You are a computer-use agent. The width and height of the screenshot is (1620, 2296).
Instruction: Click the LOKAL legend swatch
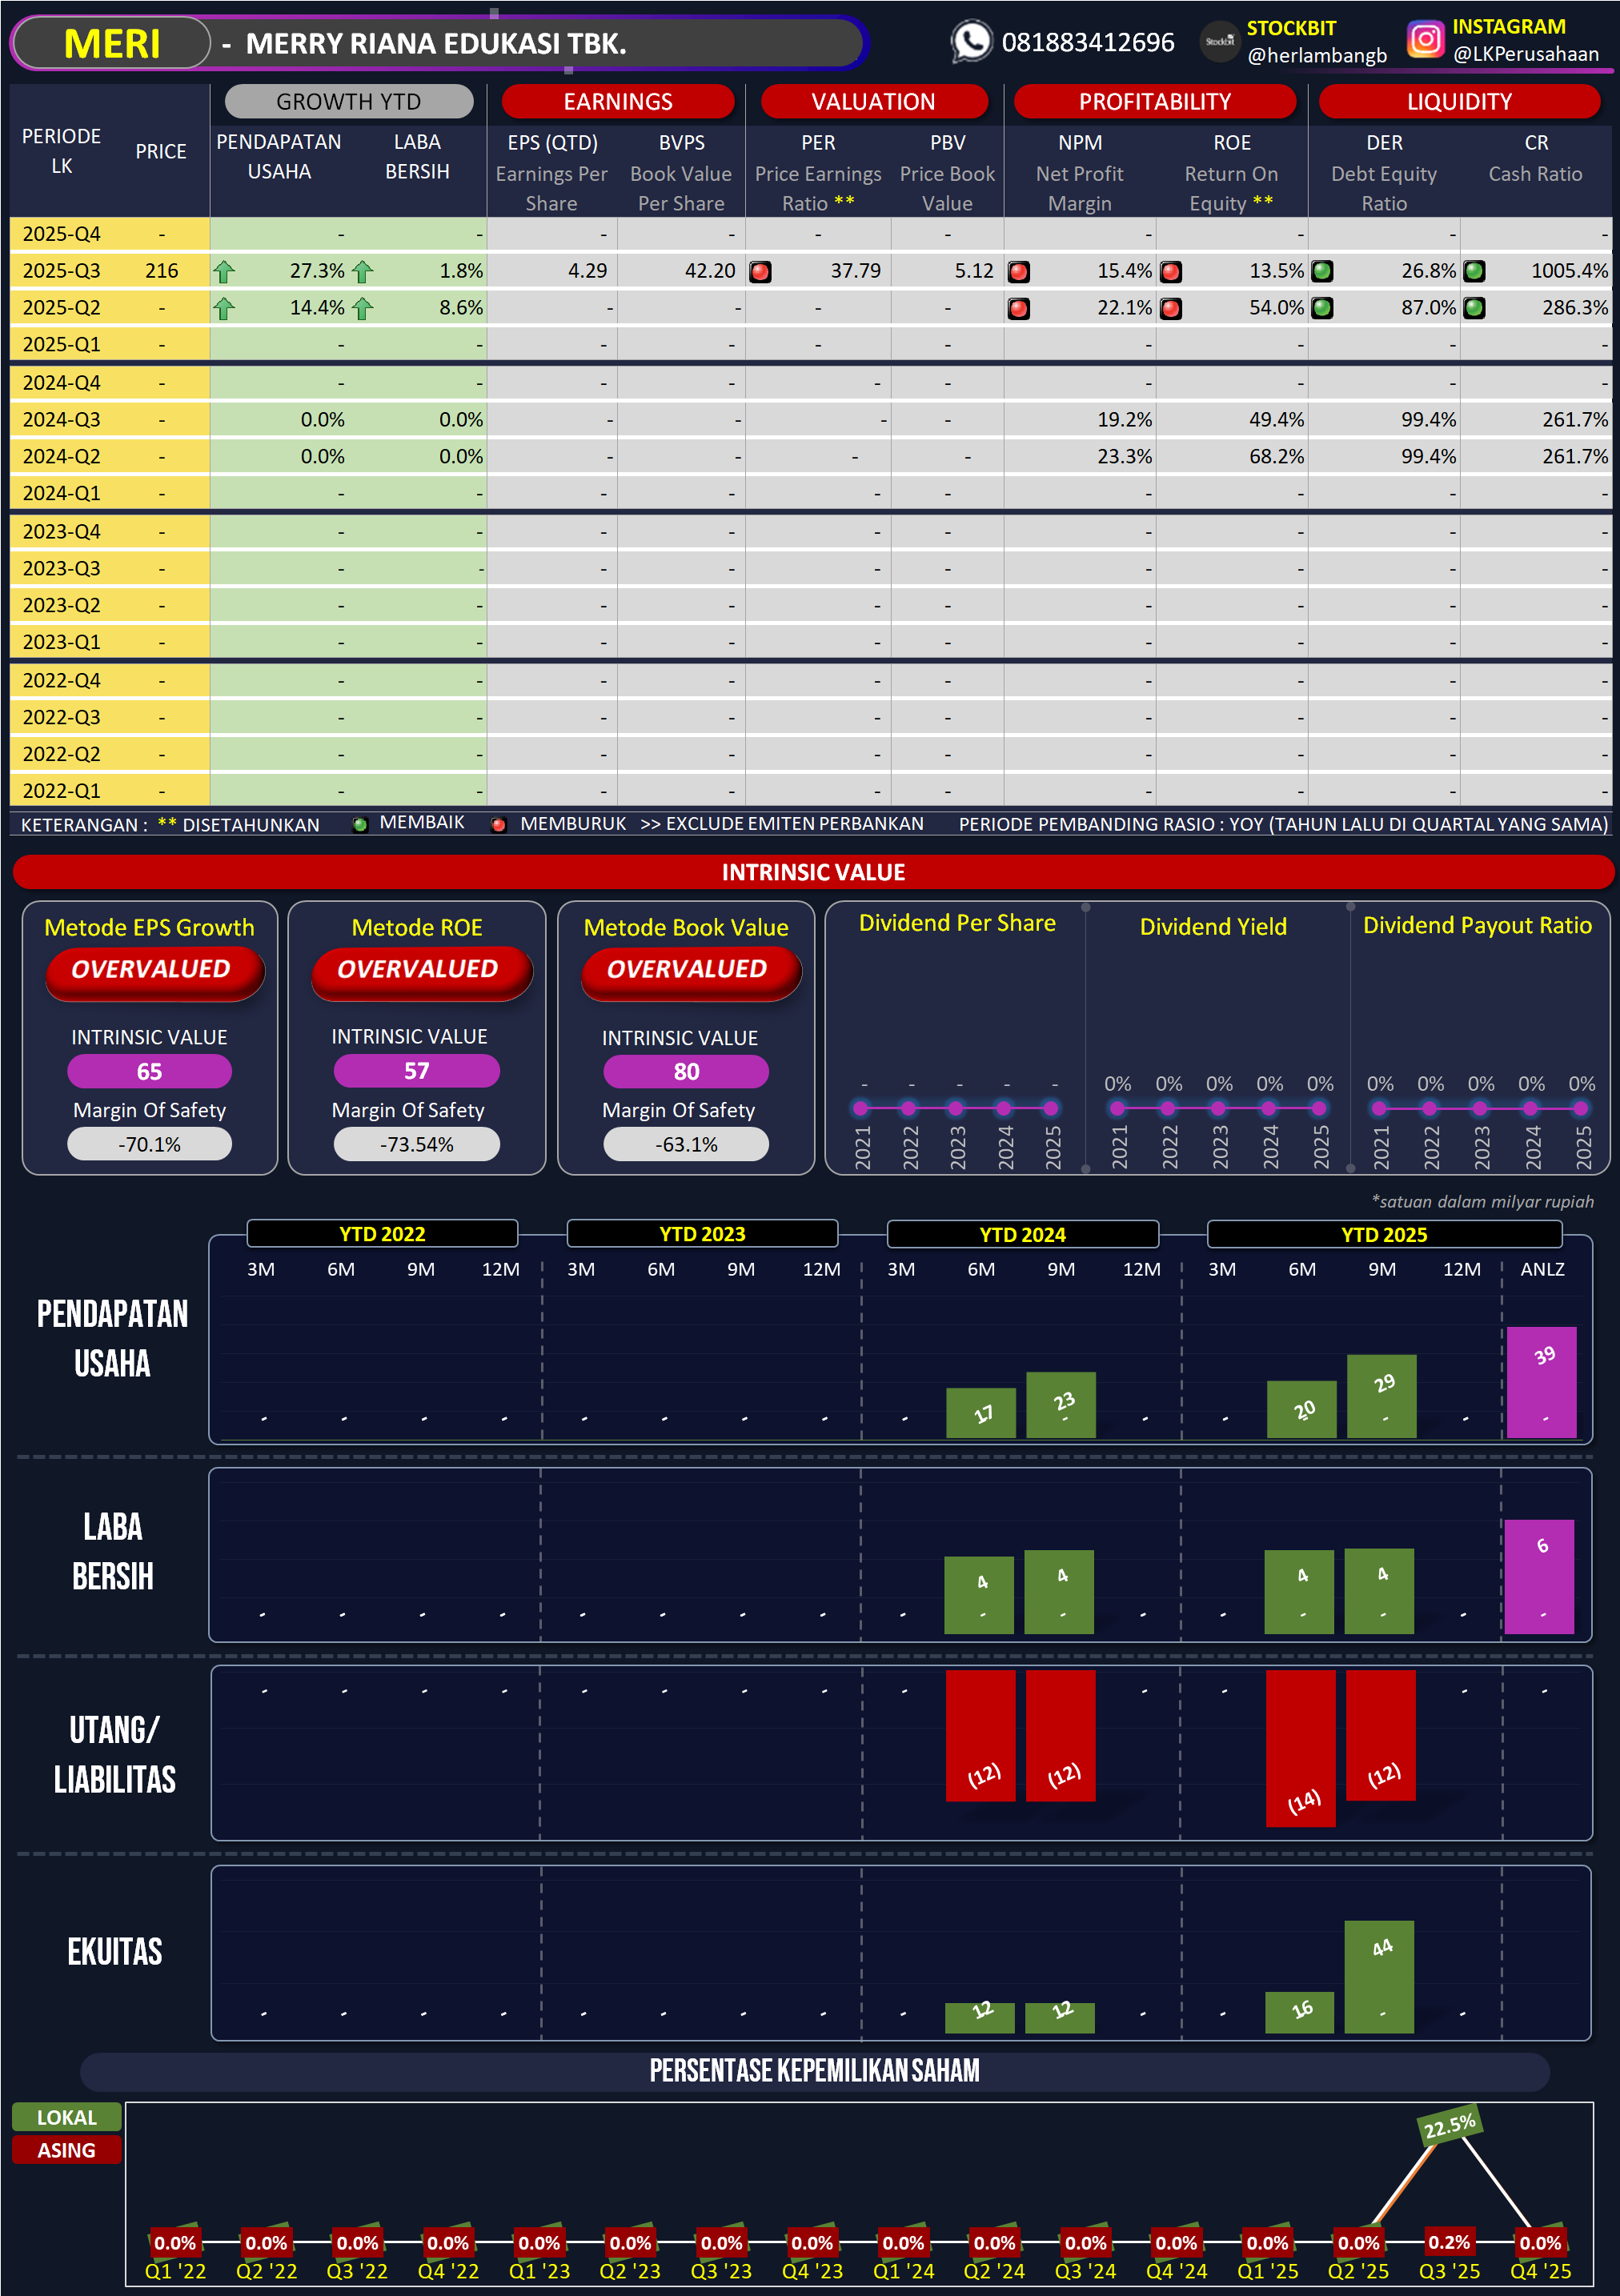pyautogui.click(x=66, y=2117)
